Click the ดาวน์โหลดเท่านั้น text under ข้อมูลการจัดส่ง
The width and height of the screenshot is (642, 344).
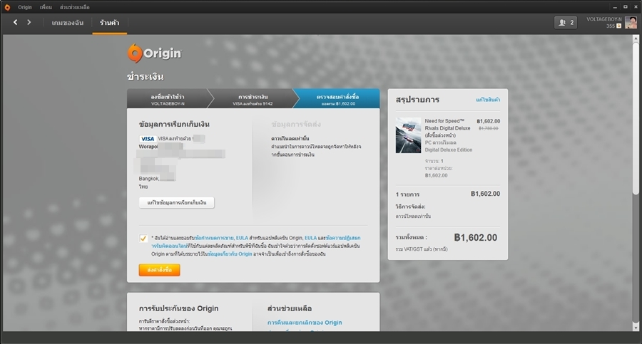pos(290,139)
